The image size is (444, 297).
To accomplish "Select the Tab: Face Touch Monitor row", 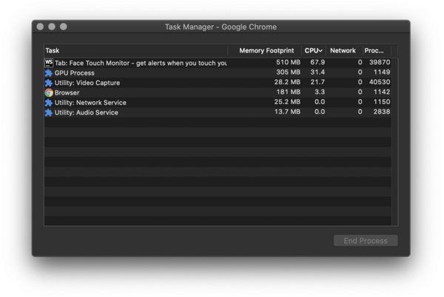I will point(218,63).
